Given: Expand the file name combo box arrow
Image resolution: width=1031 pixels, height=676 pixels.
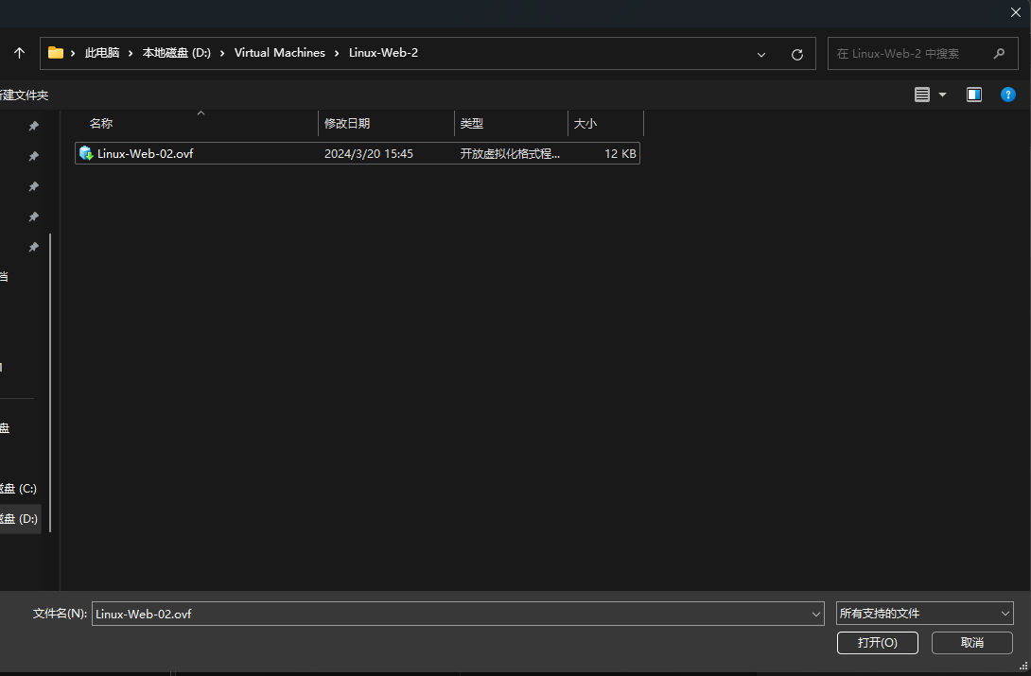Looking at the screenshot, I should 816,614.
